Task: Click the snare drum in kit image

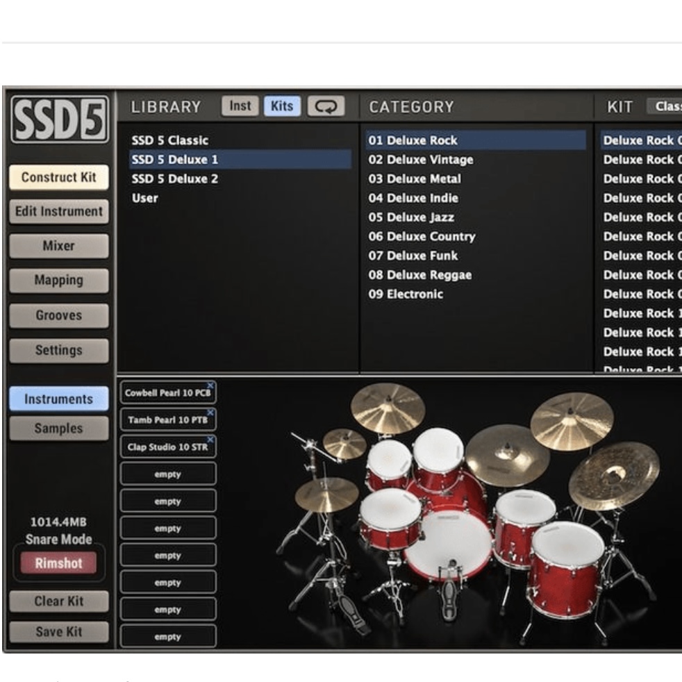Action: [x=390, y=519]
